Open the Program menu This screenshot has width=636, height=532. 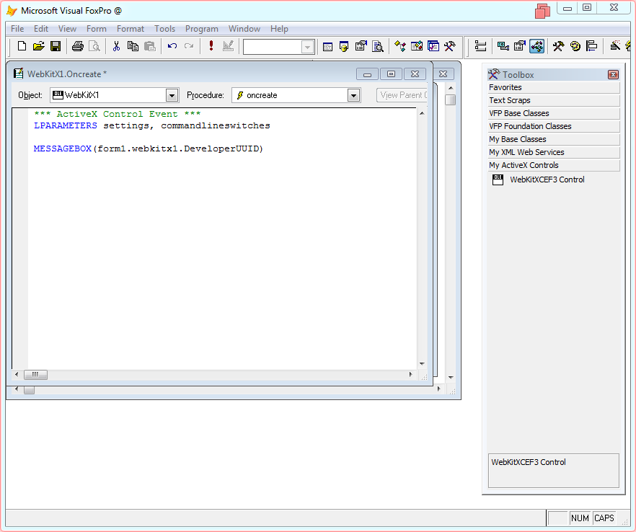202,29
